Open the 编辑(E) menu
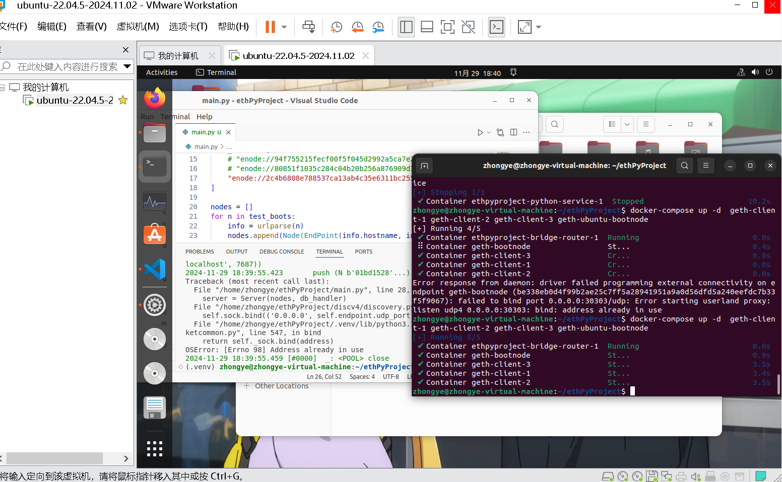782x482 pixels. pos(52,27)
